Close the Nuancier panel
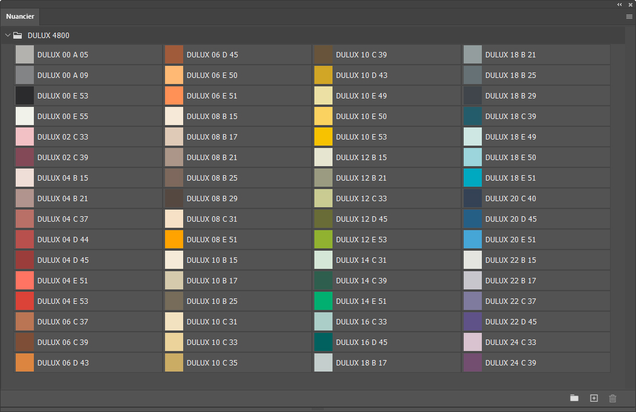The height and width of the screenshot is (412, 636). [631, 4]
